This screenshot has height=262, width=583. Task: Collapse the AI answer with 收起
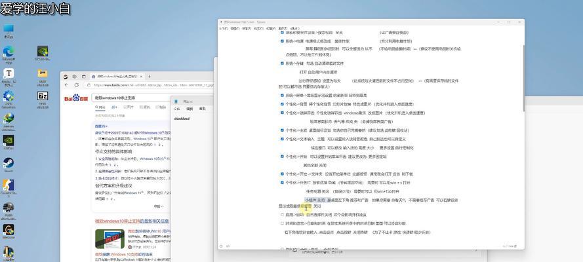coord(159,206)
